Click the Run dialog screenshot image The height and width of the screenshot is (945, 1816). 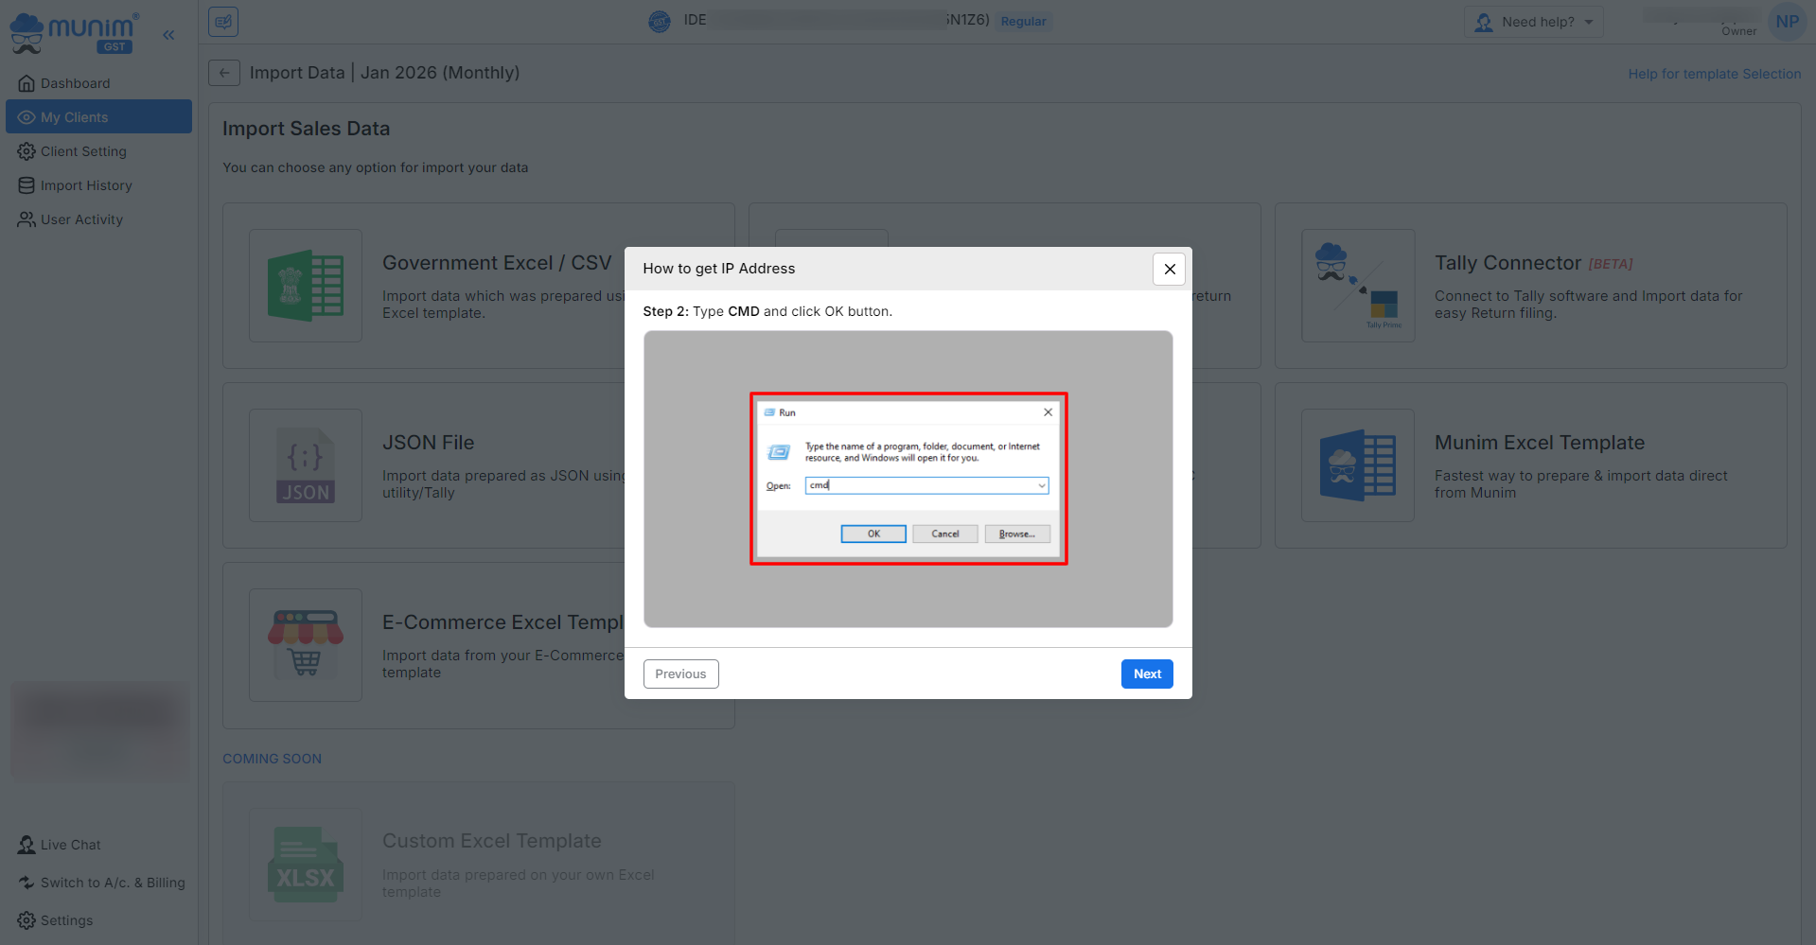pos(908,479)
